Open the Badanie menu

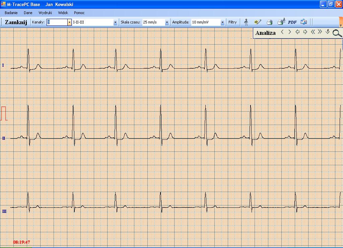pos(11,13)
